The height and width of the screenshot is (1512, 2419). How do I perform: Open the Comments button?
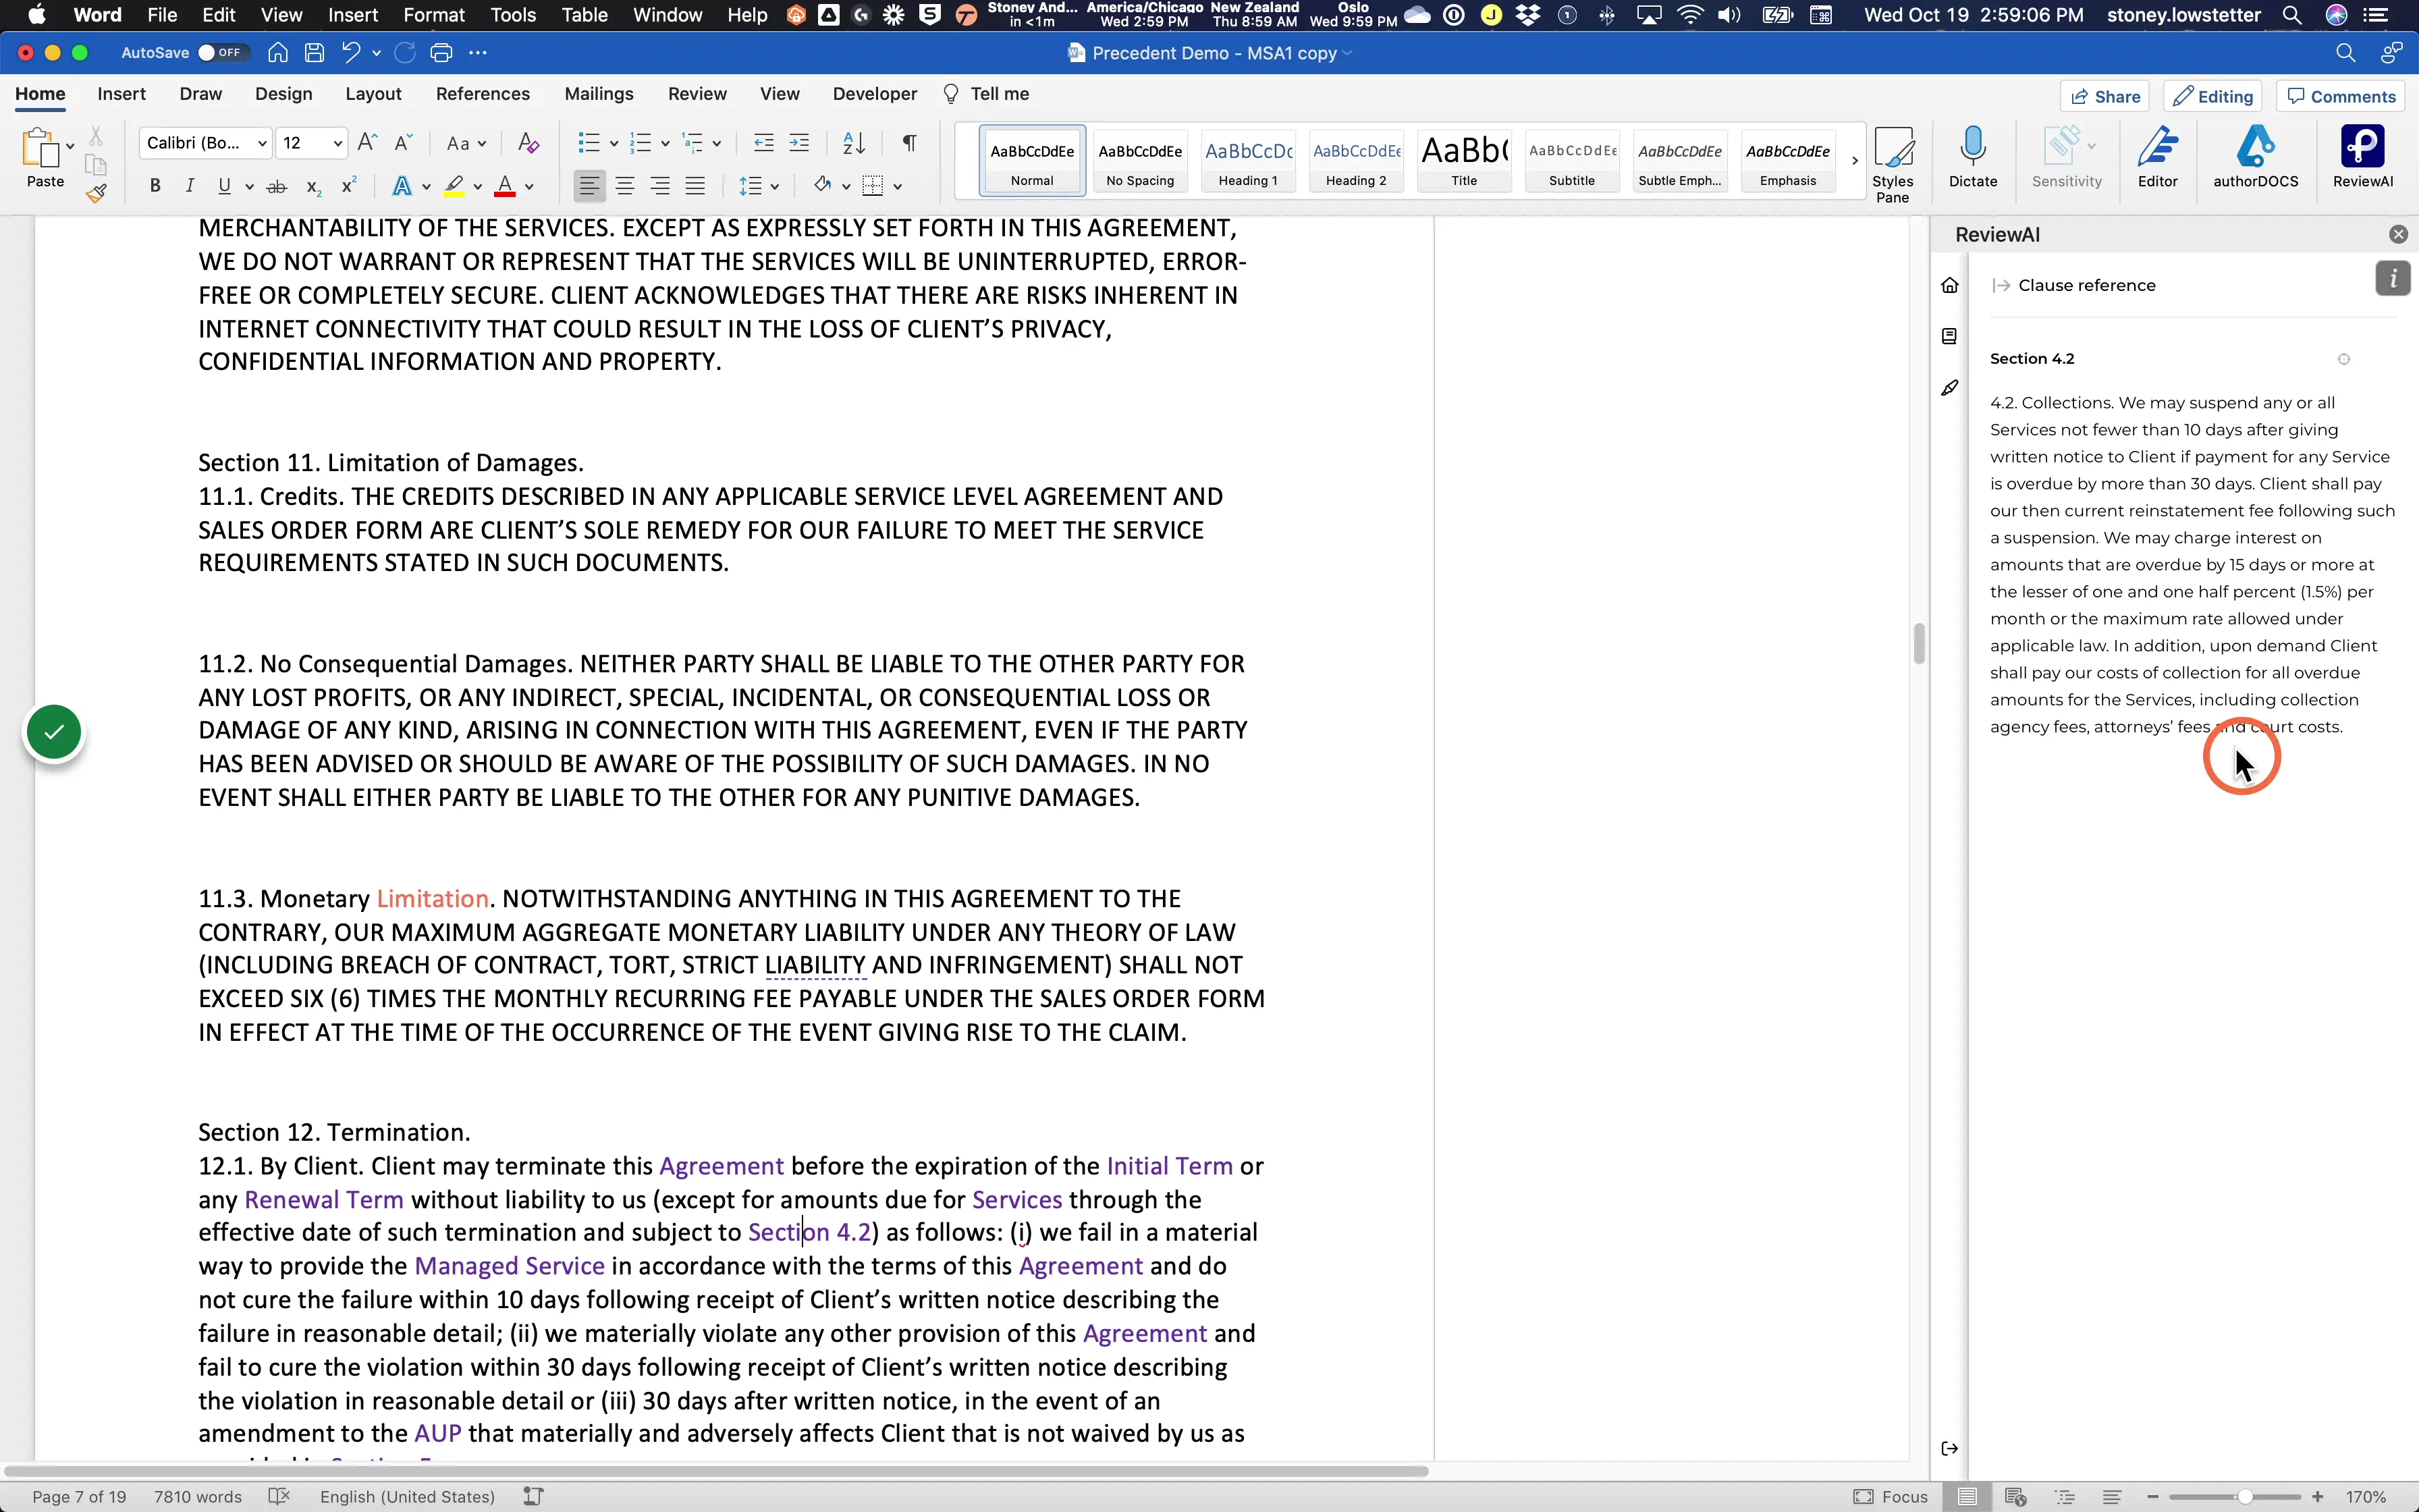pos(2341,96)
